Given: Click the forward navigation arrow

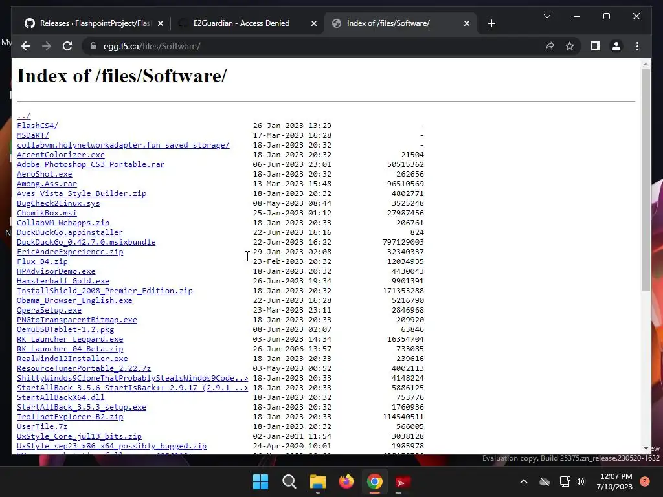Looking at the screenshot, I should point(47,46).
